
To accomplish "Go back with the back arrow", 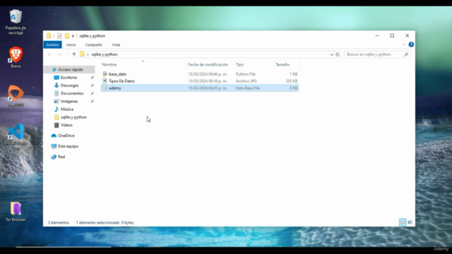I will 49,54.
